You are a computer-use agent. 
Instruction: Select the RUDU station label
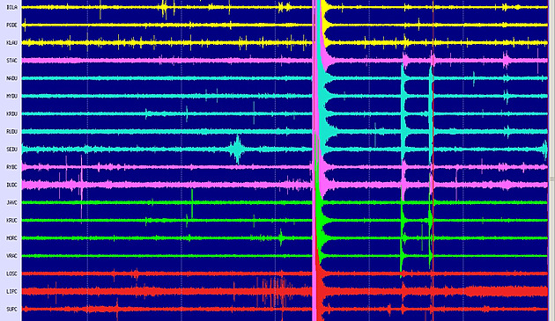click(x=11, y=132)
